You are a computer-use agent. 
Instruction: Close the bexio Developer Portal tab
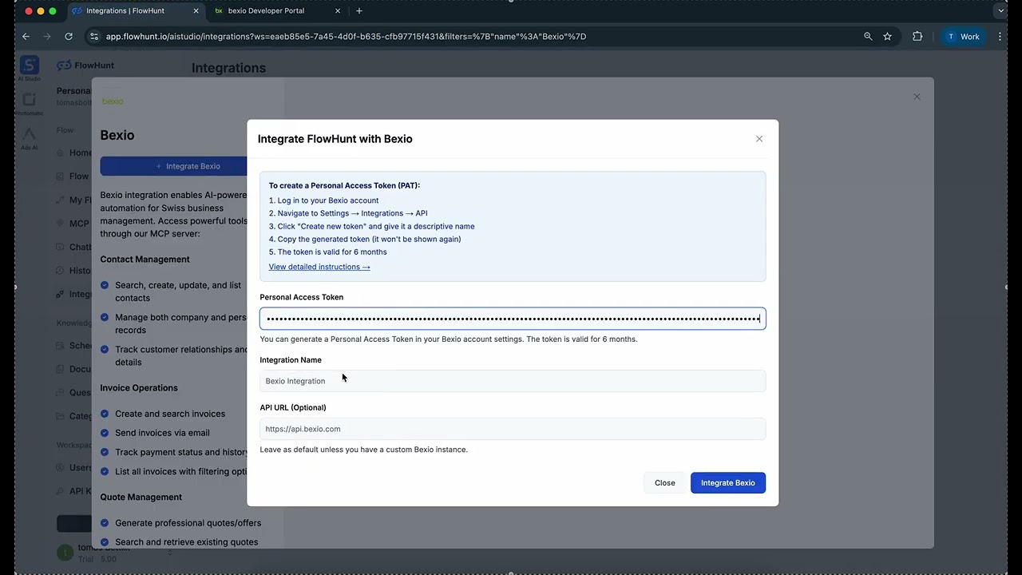coord(338,11)
